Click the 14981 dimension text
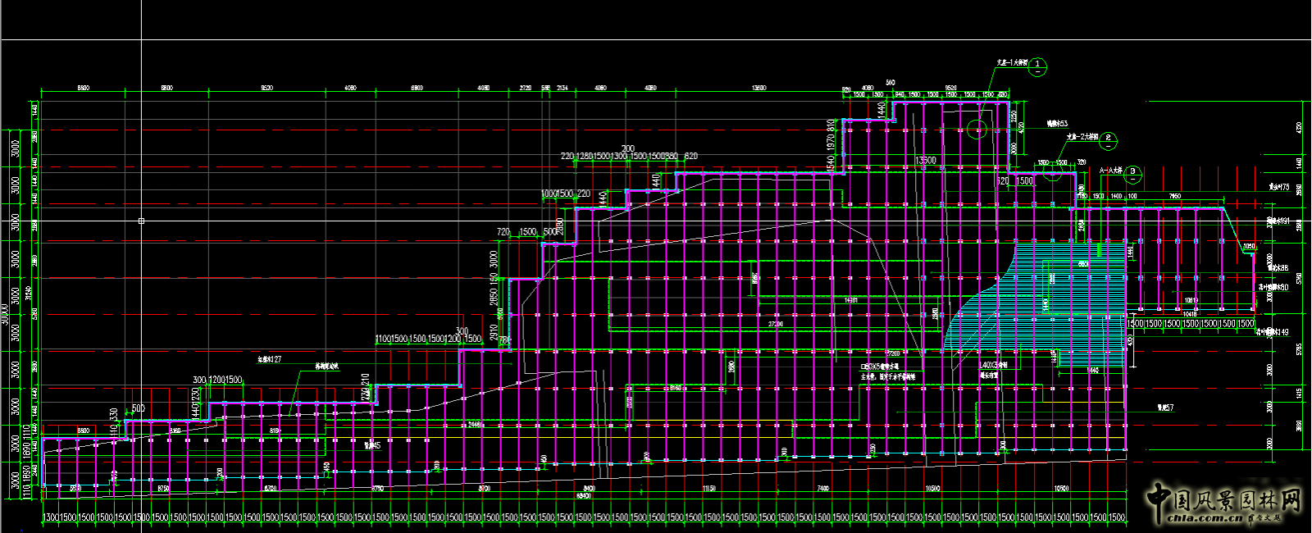1312x533 pixels. 851,300
